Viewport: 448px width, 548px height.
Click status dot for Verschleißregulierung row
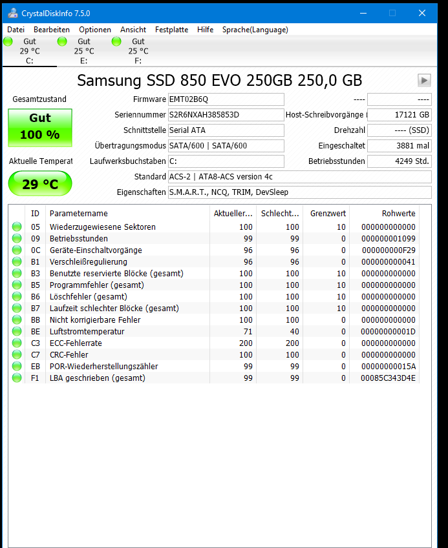click(17, 261)
